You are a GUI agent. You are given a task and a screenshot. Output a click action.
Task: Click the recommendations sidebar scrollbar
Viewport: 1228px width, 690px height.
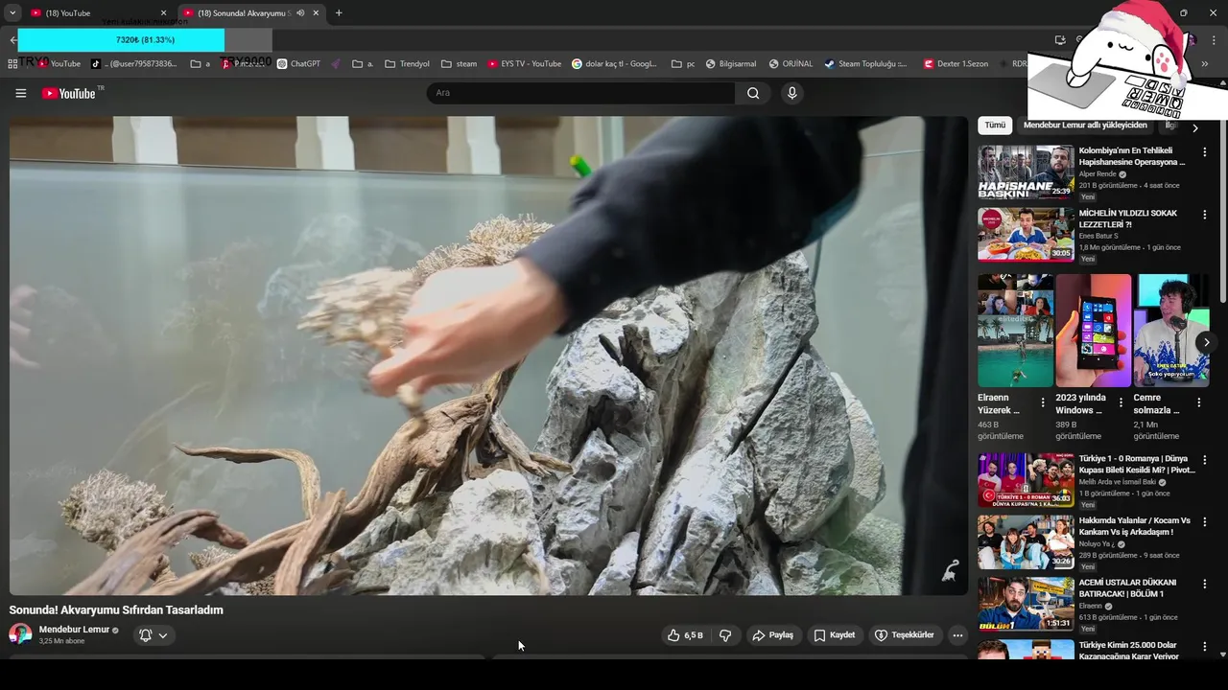[x=1222, y=211]
